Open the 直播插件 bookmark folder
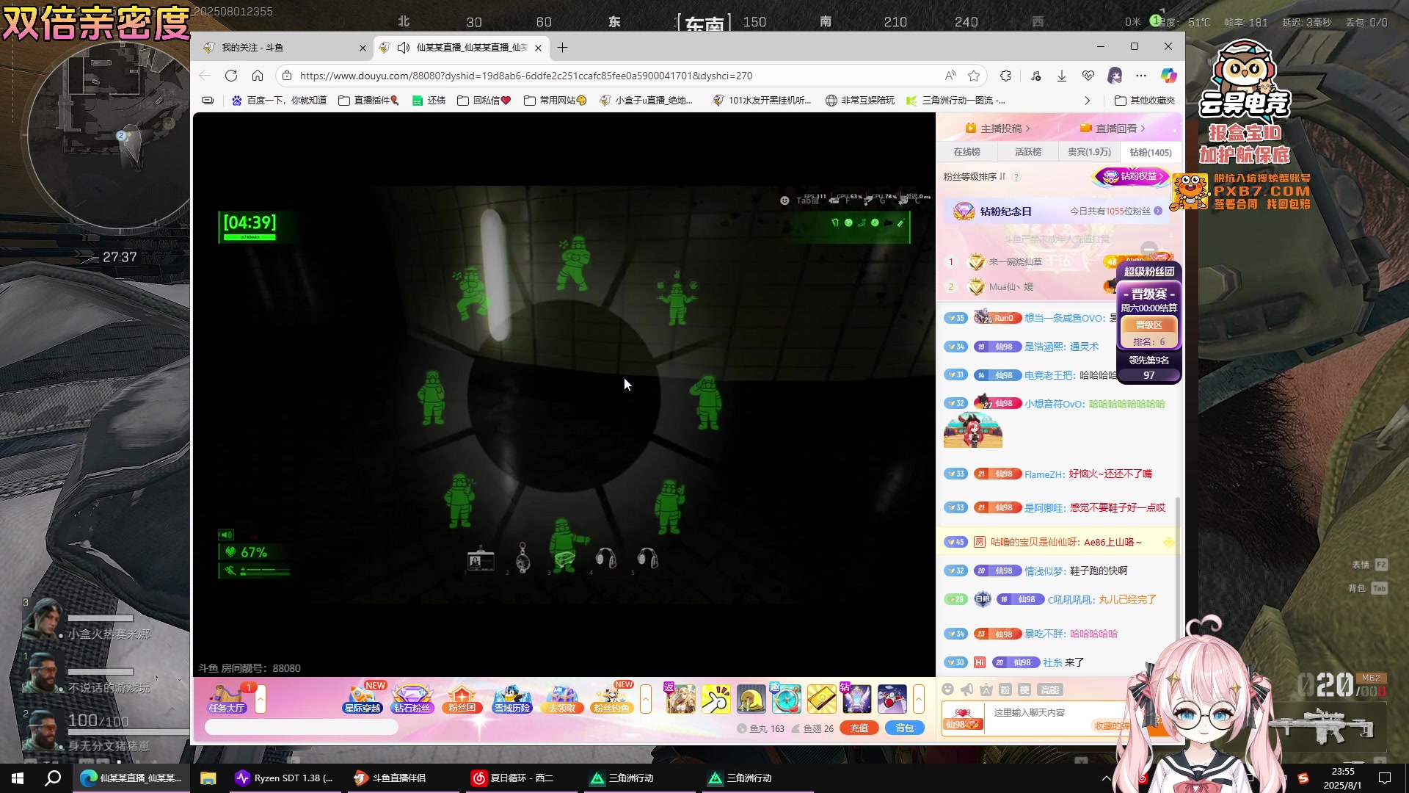 [368, 101]
